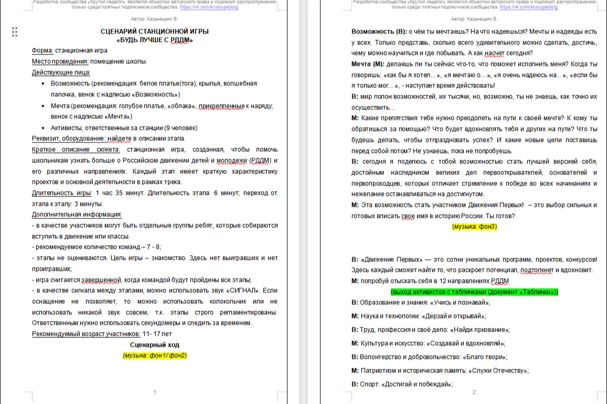The width and height of the screenshot is (607, 404).
Task: Click the underlined label «Дополнительная информация:»
Action: click(x=77, y=214)
